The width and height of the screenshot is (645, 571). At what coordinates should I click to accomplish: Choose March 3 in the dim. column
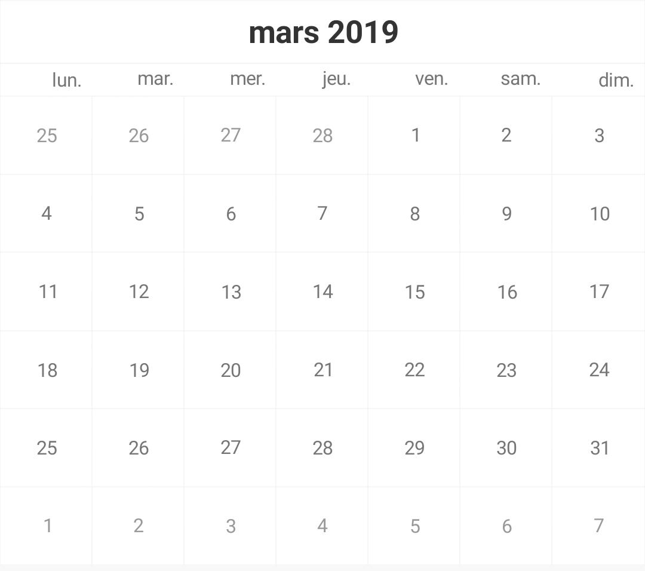599,136
